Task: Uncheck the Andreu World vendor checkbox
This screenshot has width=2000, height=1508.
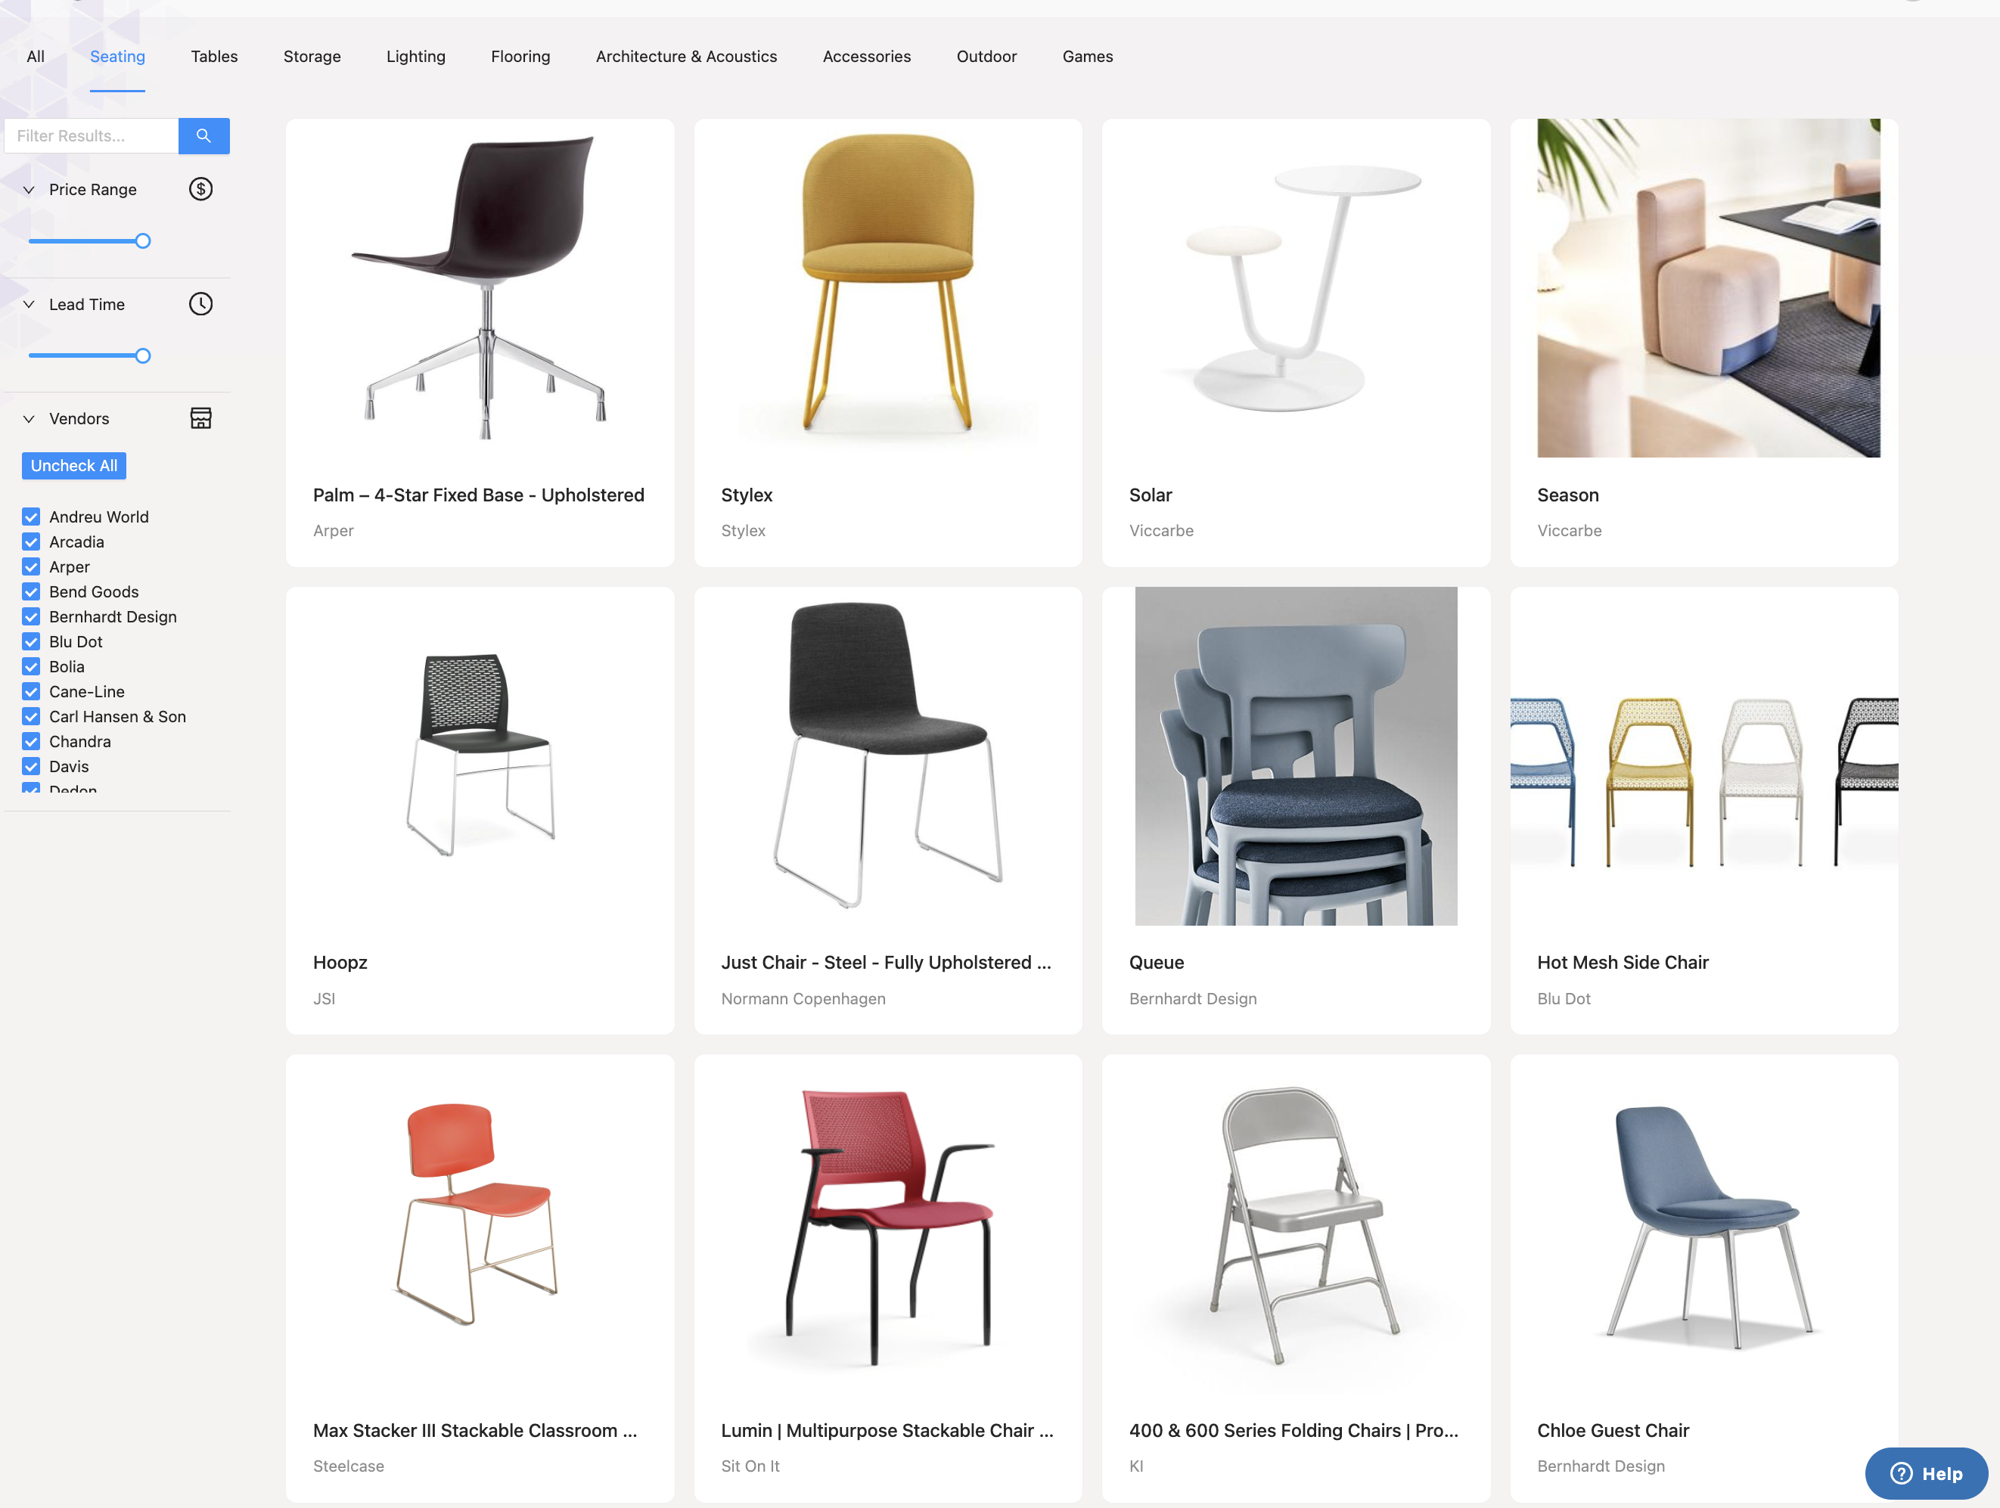Action: (31, 517)
